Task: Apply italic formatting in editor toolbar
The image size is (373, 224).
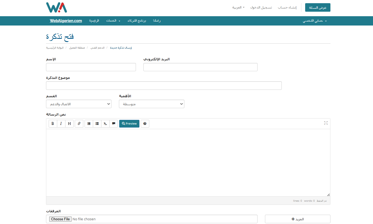Action: (61, 124)
